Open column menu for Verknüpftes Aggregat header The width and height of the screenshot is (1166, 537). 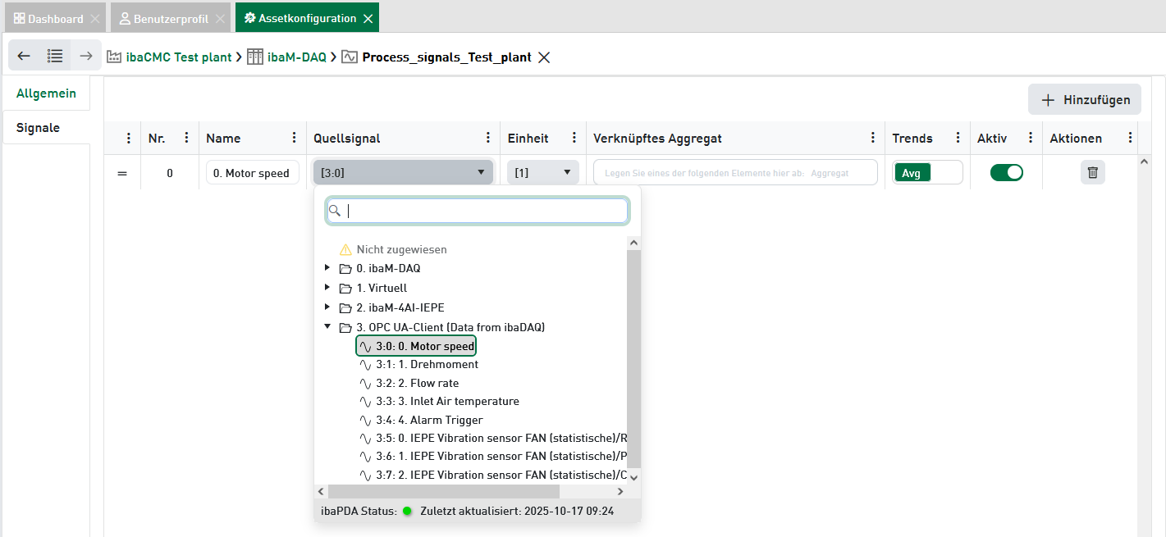(873, 138)
